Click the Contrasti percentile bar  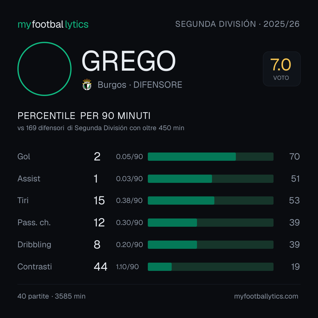coord(211,267)
